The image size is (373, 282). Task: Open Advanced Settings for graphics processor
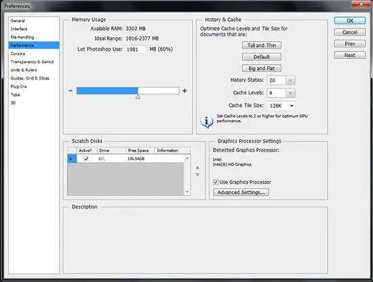[241, 192]
